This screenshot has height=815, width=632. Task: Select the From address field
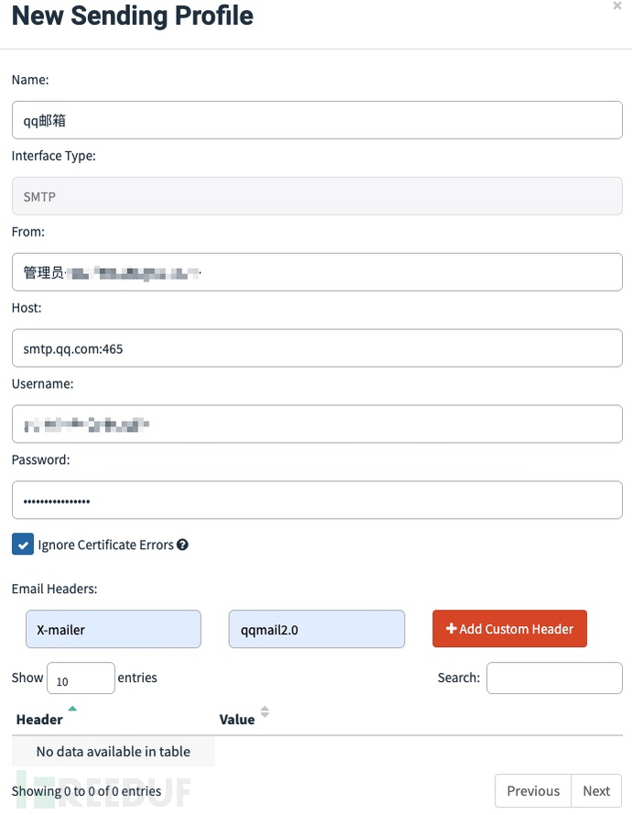click(316, 271)
